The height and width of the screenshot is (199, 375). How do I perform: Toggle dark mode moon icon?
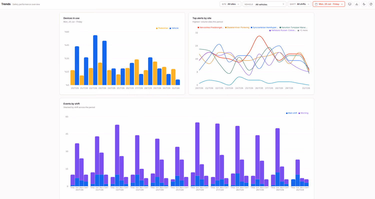coord(364,4)
